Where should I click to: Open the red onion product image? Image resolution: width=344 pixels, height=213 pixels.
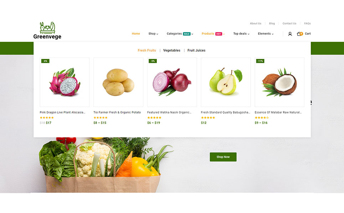tap(172, 82)
